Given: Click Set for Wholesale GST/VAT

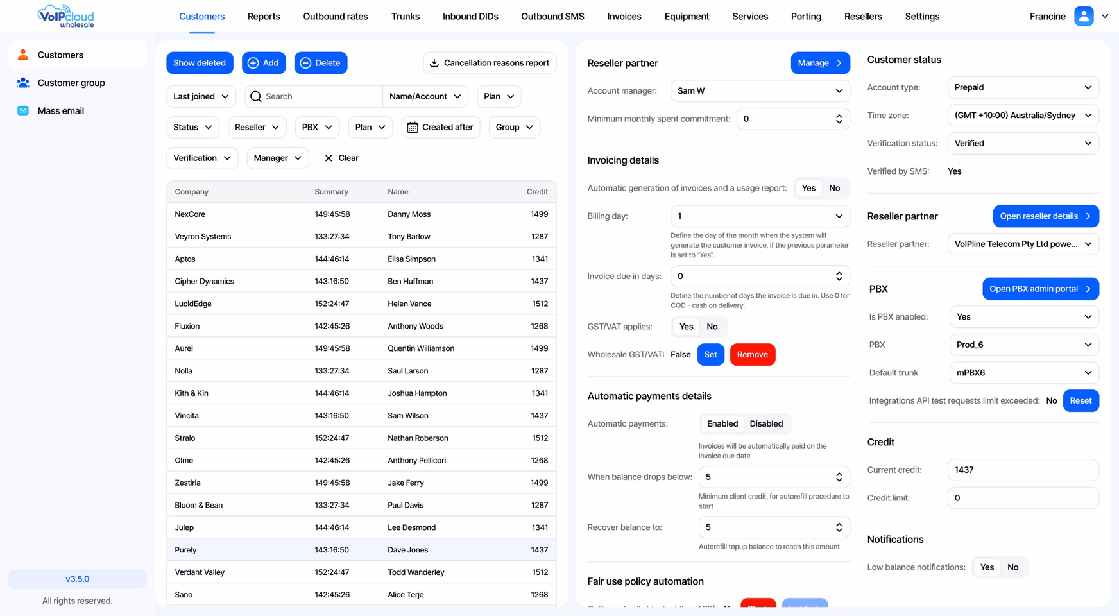Looking at the screenshot, I should coord(710,355).
